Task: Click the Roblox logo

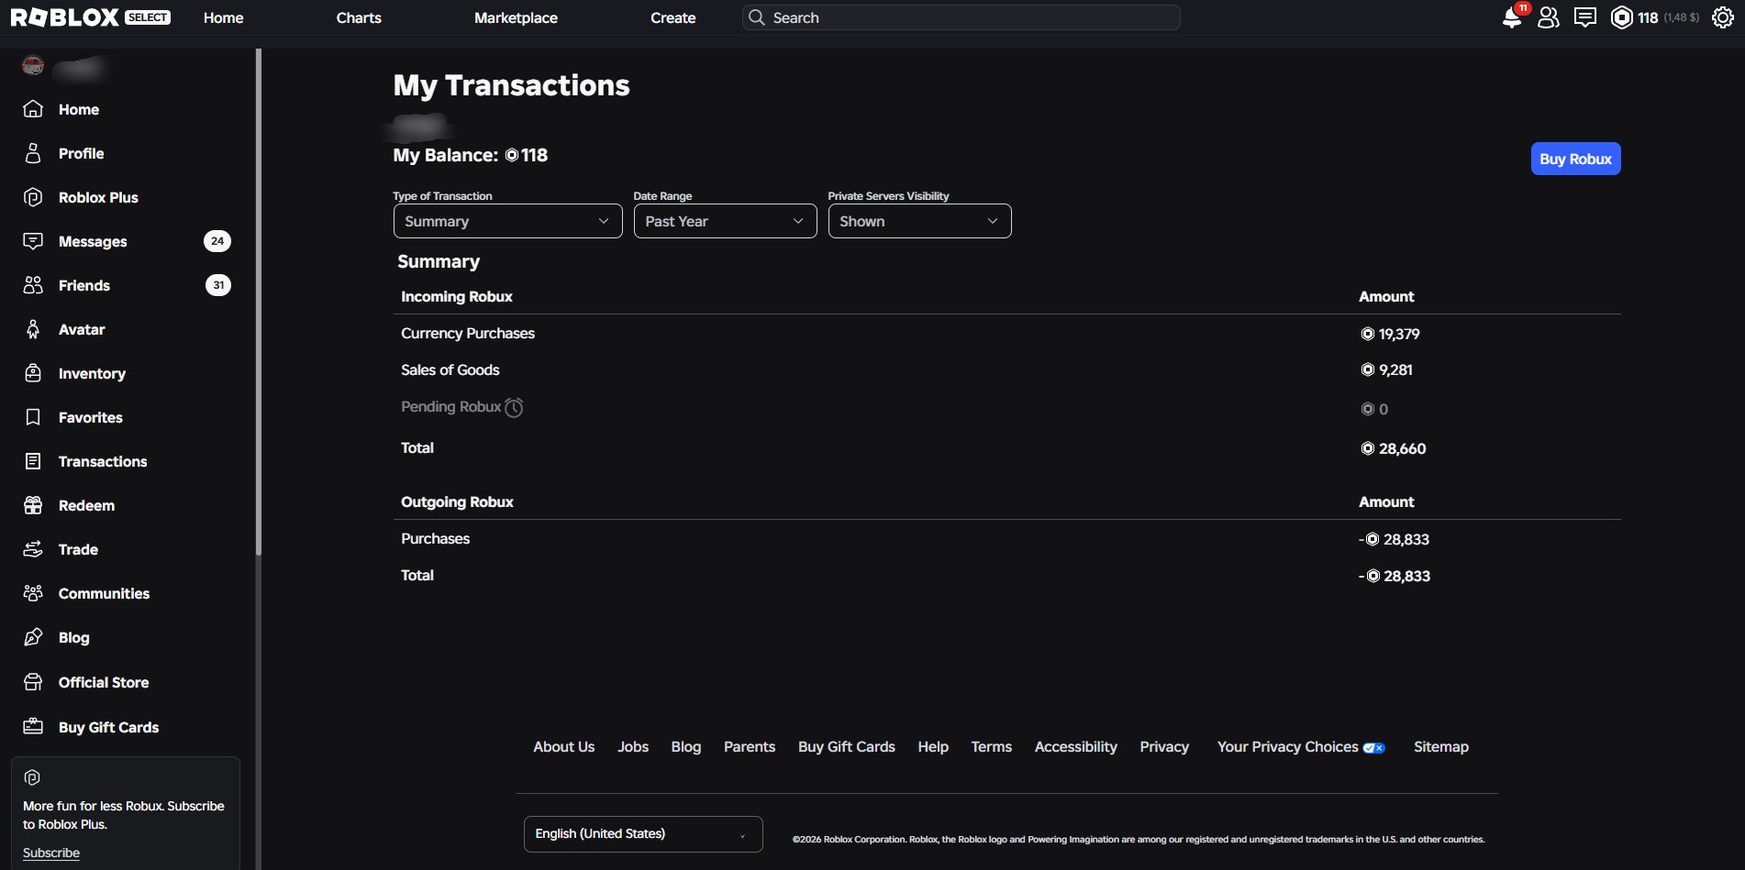Action: pyautogui.click(x=64, y=17)
